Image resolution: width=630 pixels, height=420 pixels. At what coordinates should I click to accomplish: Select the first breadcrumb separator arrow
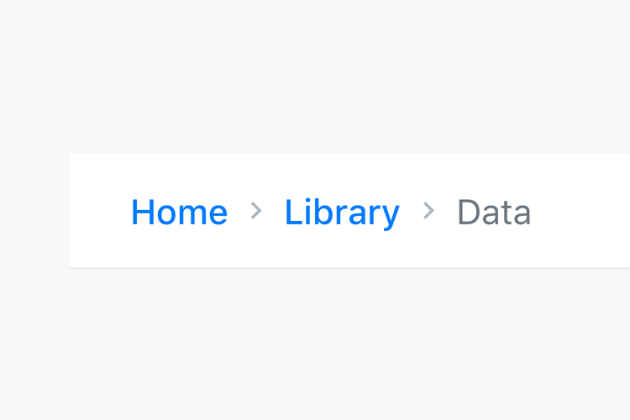click(x=256, y=211)
